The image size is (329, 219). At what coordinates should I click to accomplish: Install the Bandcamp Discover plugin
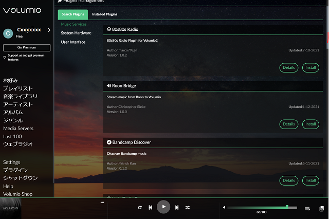[x=310, y=180]
